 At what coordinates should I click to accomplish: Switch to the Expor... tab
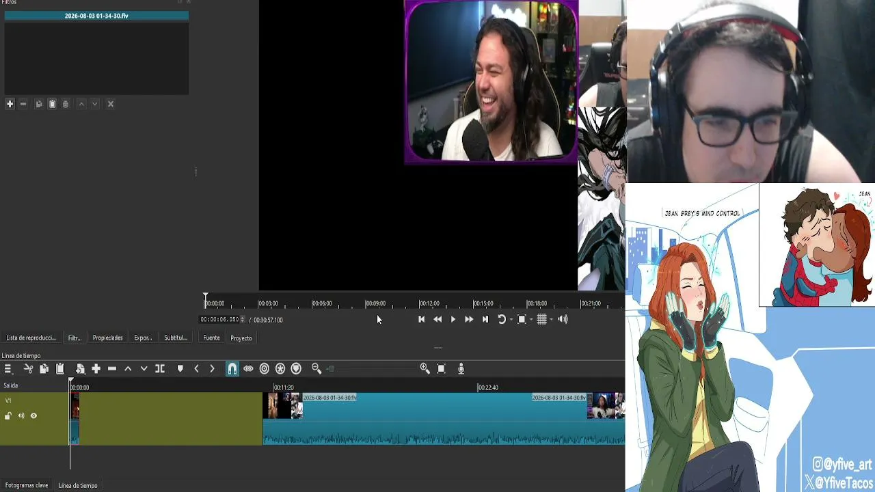click(143, 338)
